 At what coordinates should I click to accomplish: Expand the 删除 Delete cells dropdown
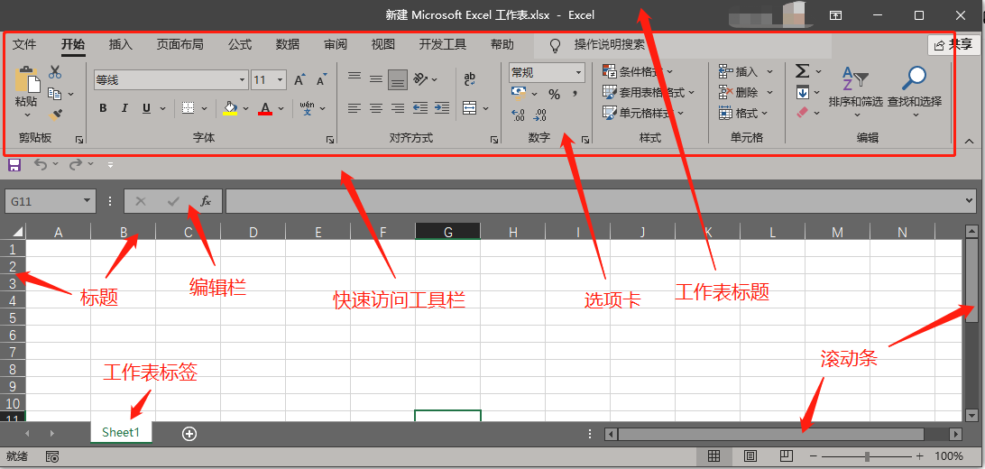(x=769, y=93)
